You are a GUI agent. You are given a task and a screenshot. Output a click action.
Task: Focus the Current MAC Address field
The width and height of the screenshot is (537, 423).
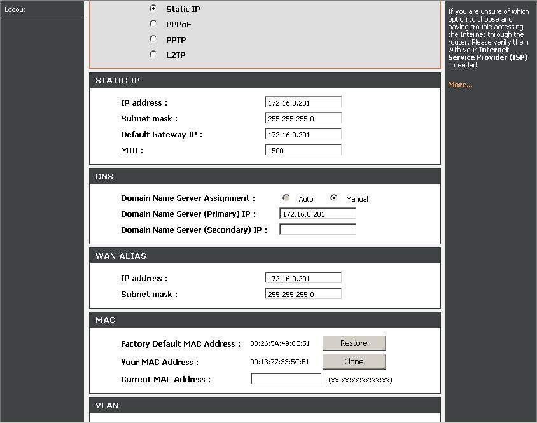(x=286, y=379)
